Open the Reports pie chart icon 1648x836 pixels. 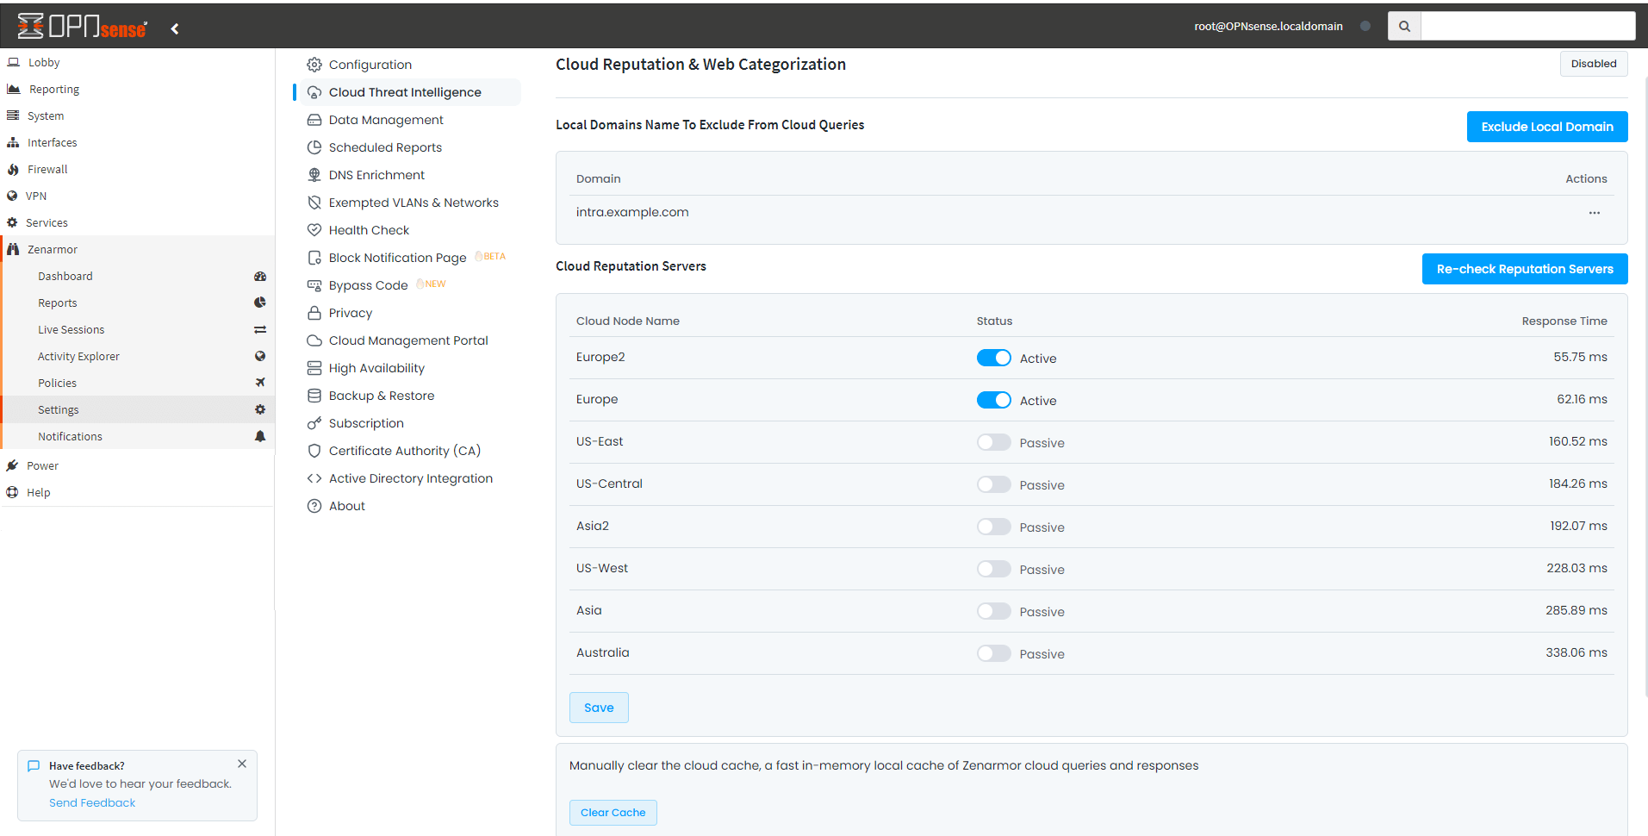click(260, 302)
